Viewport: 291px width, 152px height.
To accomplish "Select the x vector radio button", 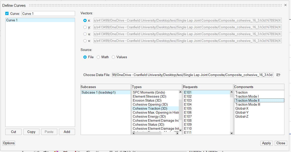I will point(85,21).
